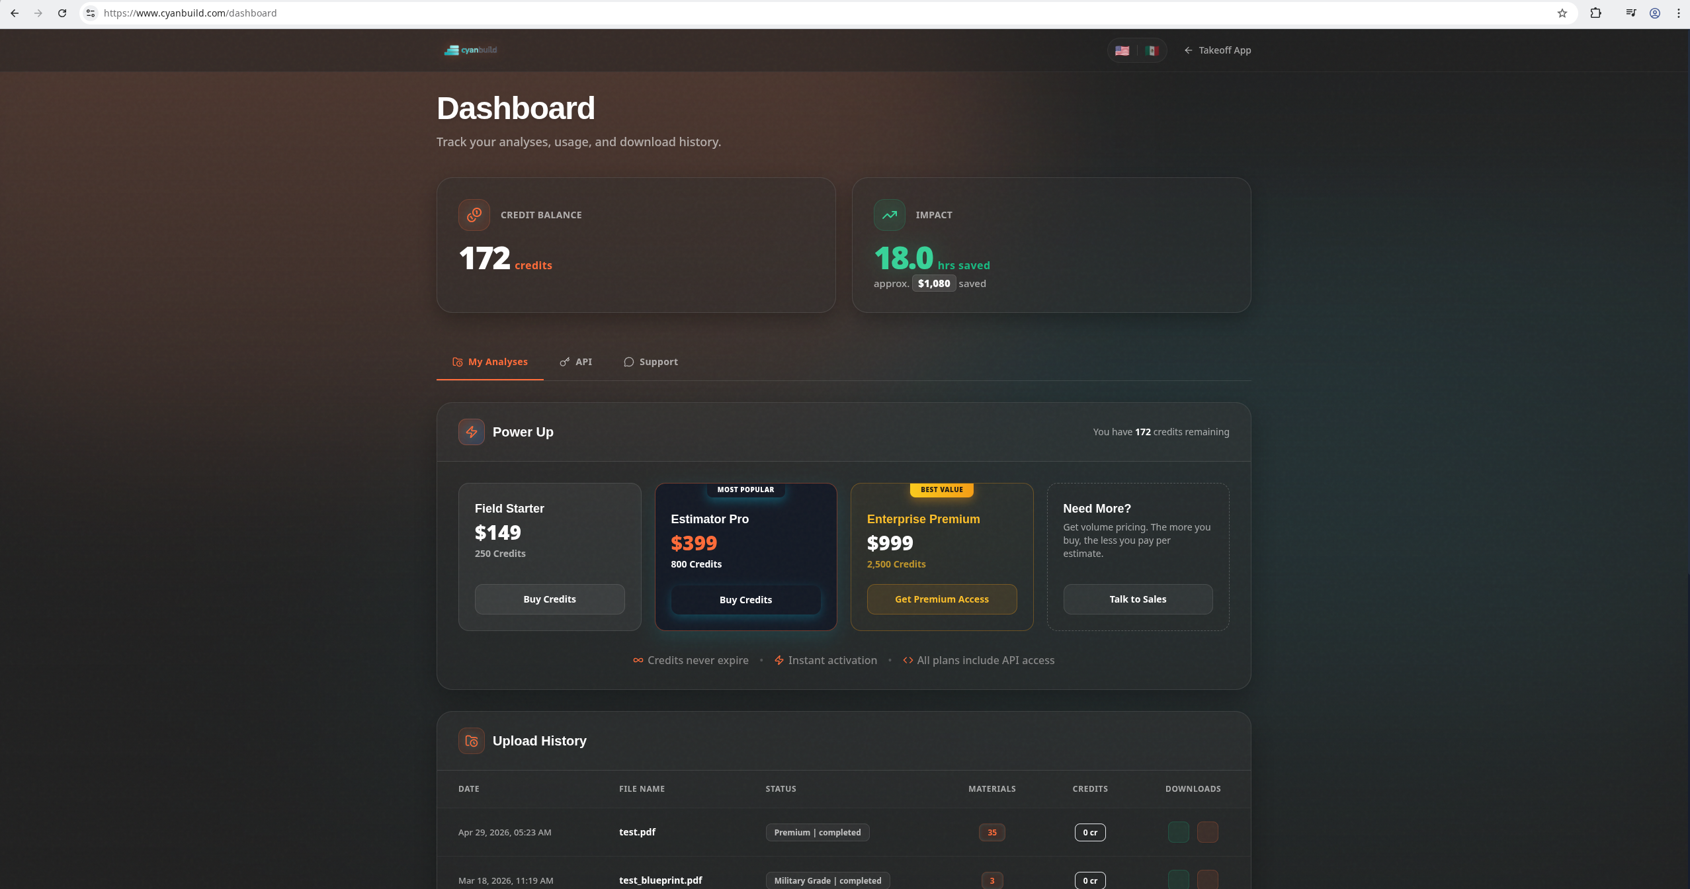Click the test.pdf file name

[637, 832]
